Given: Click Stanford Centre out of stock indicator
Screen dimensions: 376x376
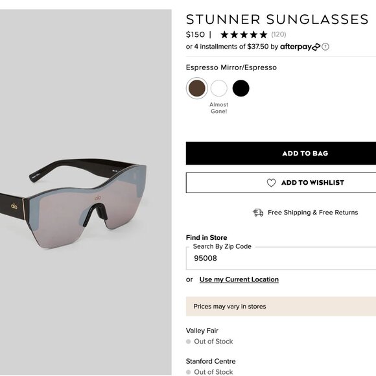Looking at the screenshot, I should pyautogui.click(x=209, y=372).
